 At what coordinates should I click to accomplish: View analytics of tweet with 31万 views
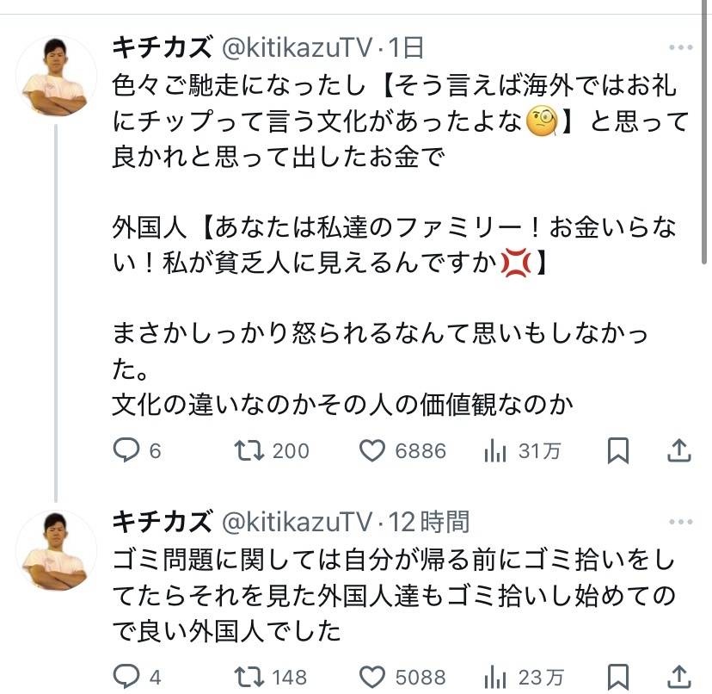point(495,449)
